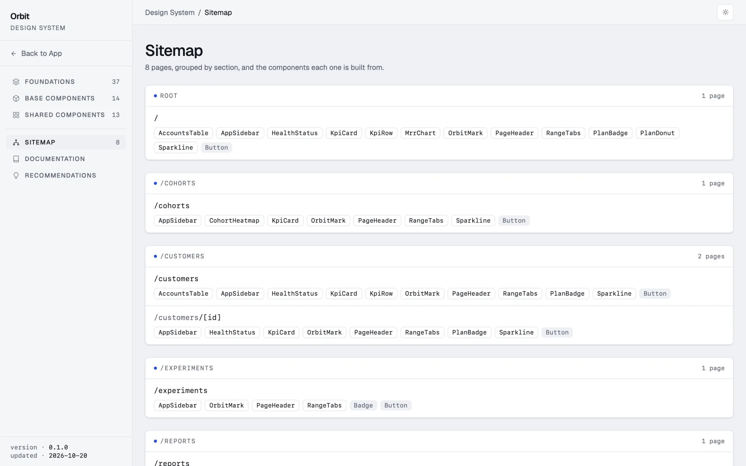
Task: Click the /REPORTS section header
Action: [439, 441]
